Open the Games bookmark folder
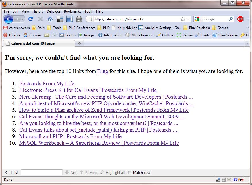Screen dimensions: 252x185 [220, 28]
